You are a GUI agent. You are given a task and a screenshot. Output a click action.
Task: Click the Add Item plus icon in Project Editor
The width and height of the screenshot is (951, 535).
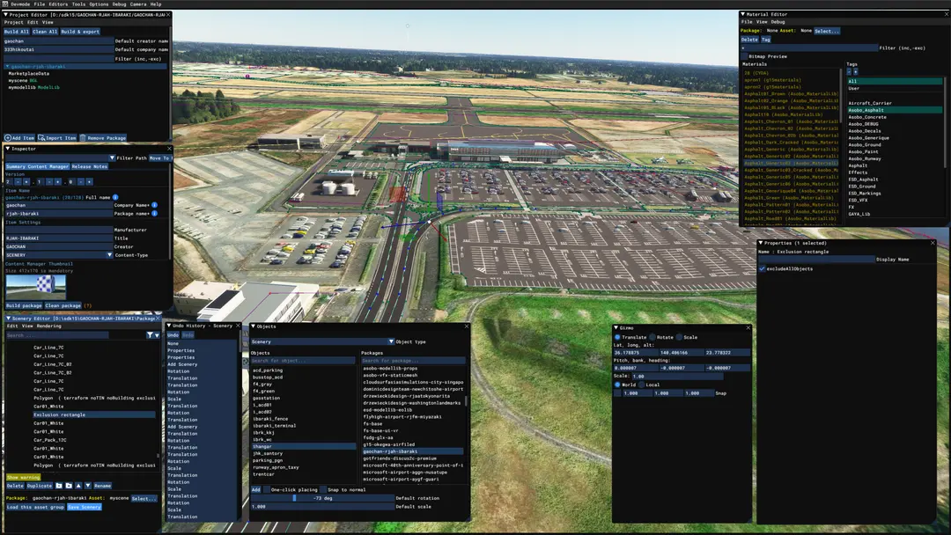[8, 138]
